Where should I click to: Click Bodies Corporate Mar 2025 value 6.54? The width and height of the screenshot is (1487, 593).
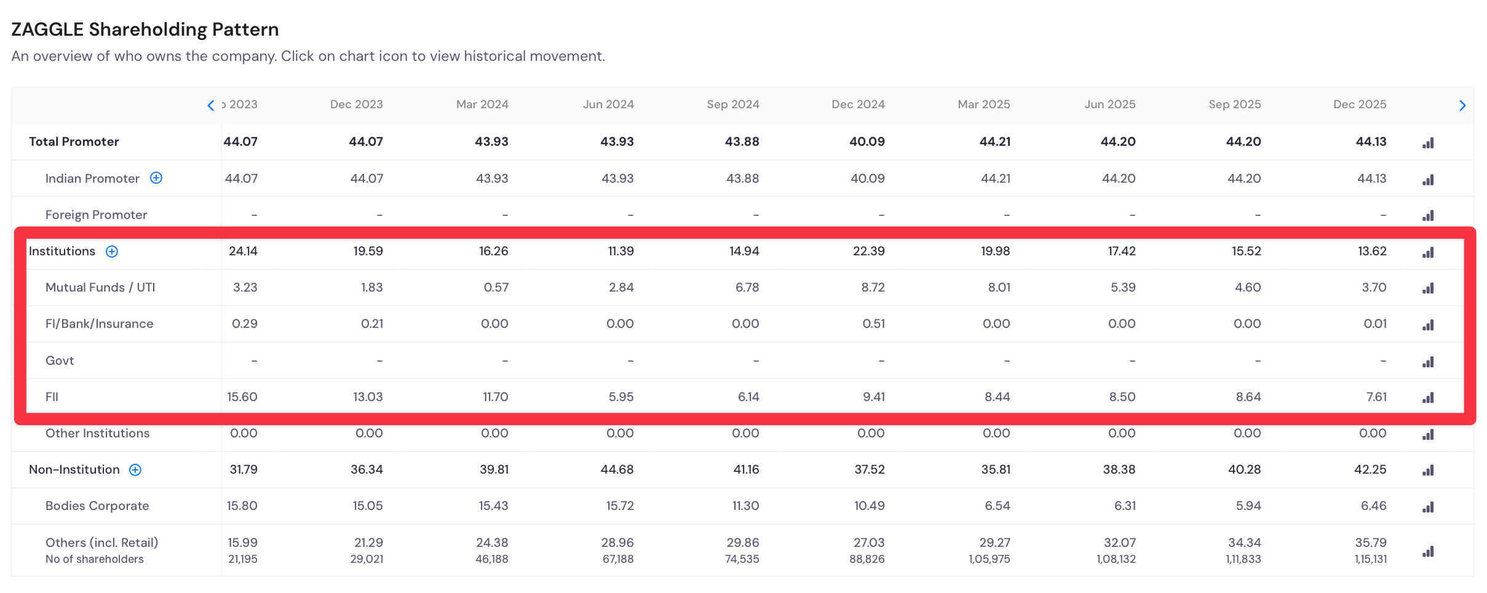tap(997, 506)
